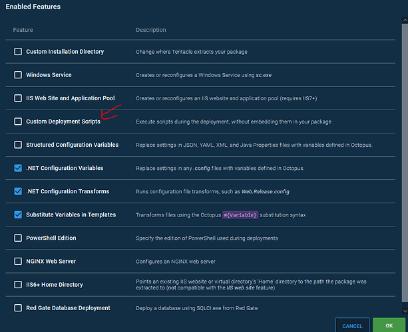Disable .NET Configuration Transforms checkbox
Screen dimensions: 408x332
(x=18, y=191)
